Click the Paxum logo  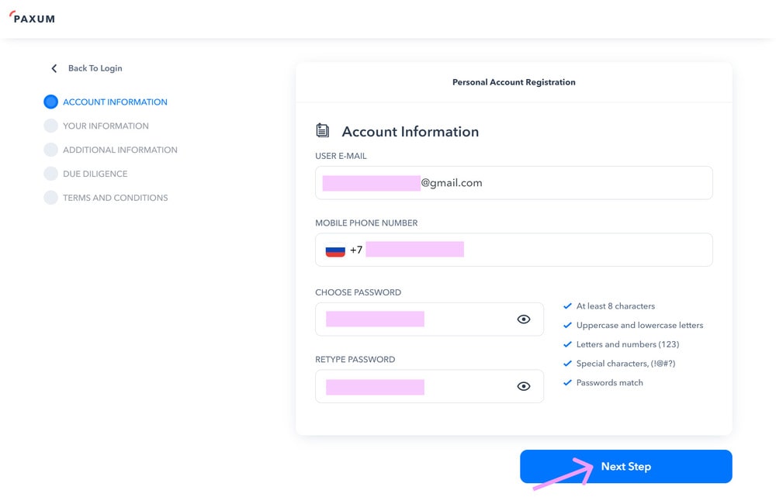click(32, 18)
